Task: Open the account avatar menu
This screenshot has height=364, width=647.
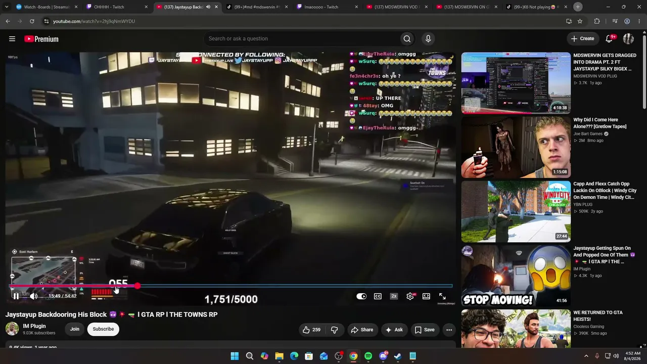Action: coord(628,39)
